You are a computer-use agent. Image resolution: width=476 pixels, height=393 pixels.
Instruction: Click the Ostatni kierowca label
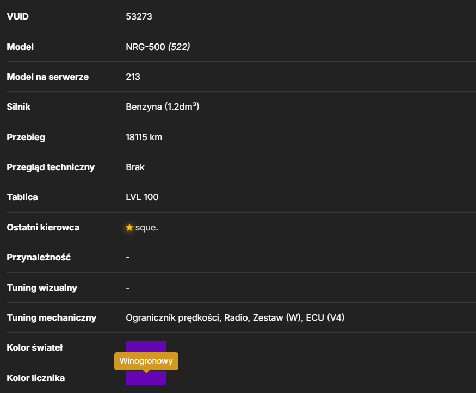point(43,227)
